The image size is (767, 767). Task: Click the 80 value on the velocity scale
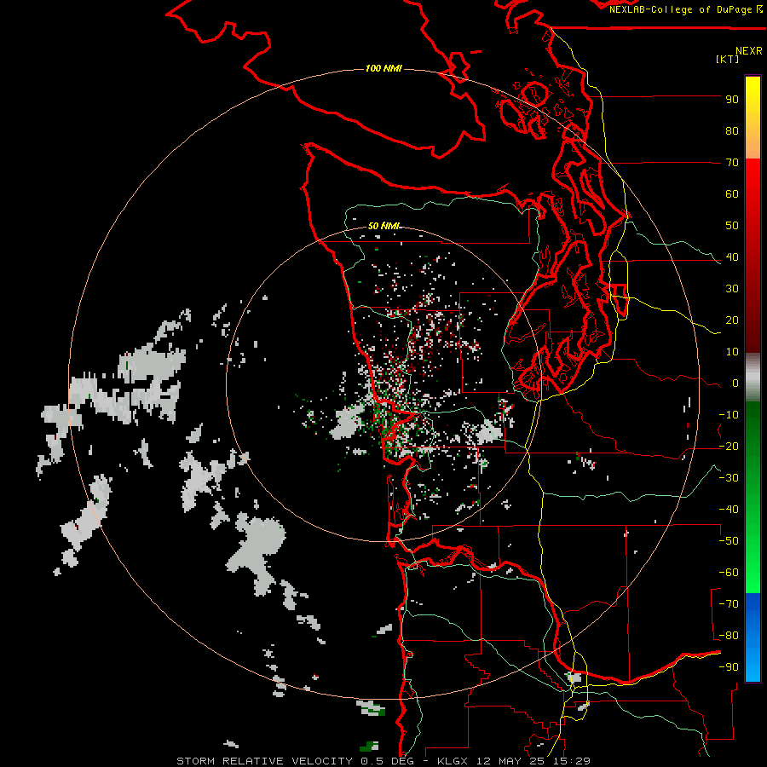[732, 131]
